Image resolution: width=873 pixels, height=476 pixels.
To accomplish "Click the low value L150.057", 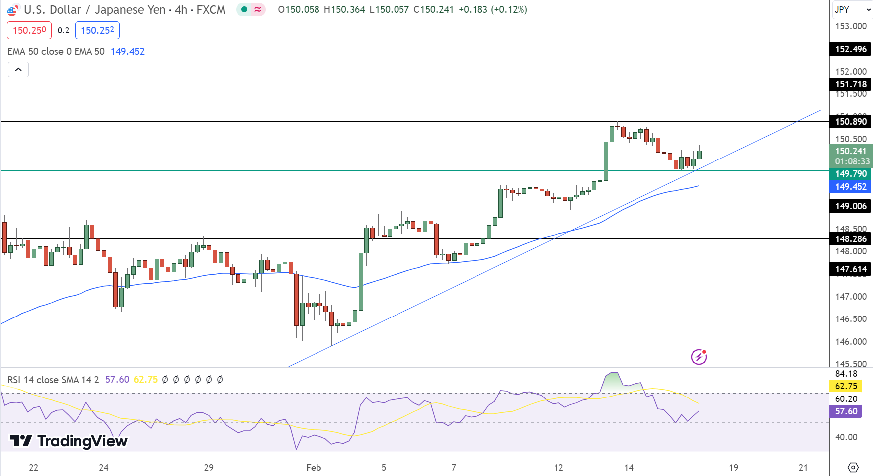I will (389, 9).
